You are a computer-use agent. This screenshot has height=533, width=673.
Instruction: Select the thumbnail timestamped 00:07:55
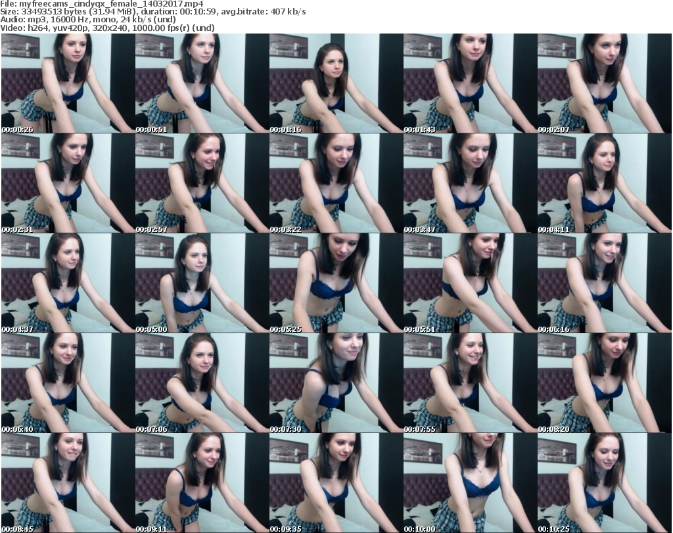point(470,382)
